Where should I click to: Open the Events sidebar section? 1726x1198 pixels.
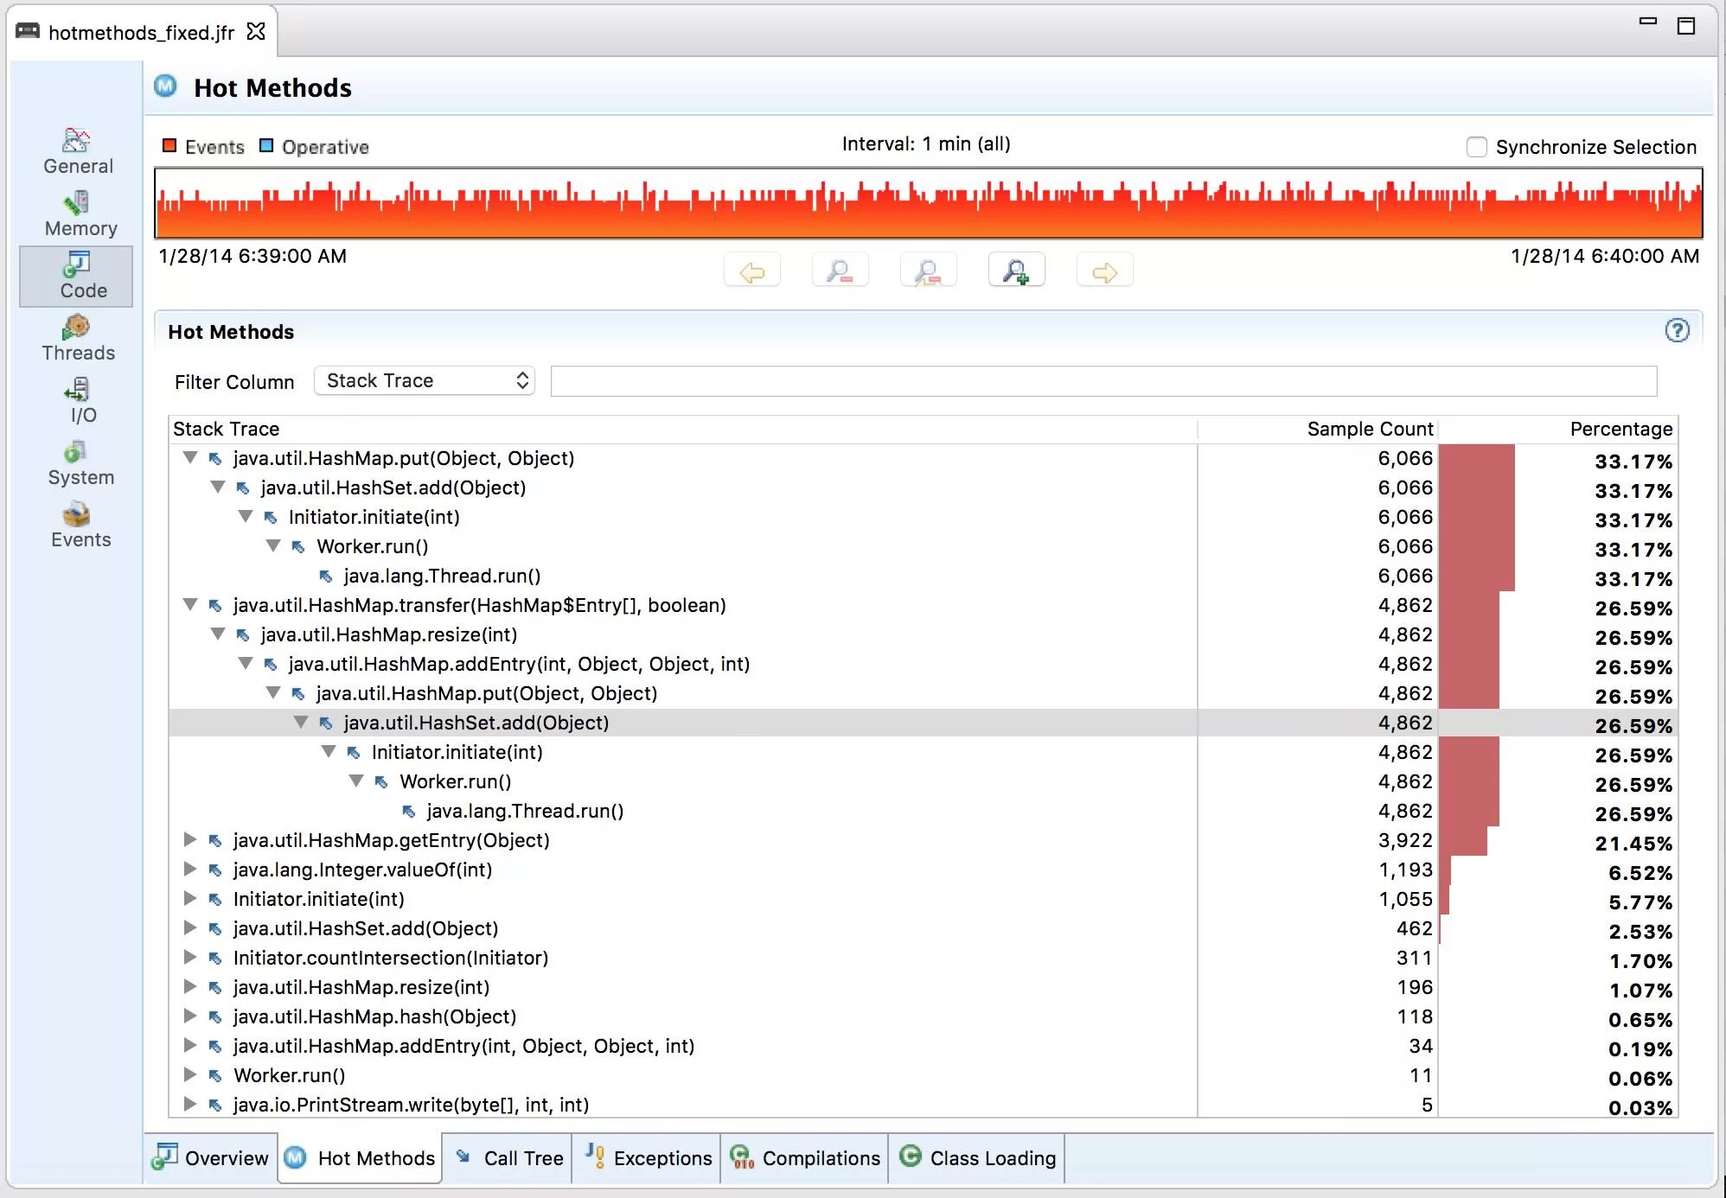78,526
